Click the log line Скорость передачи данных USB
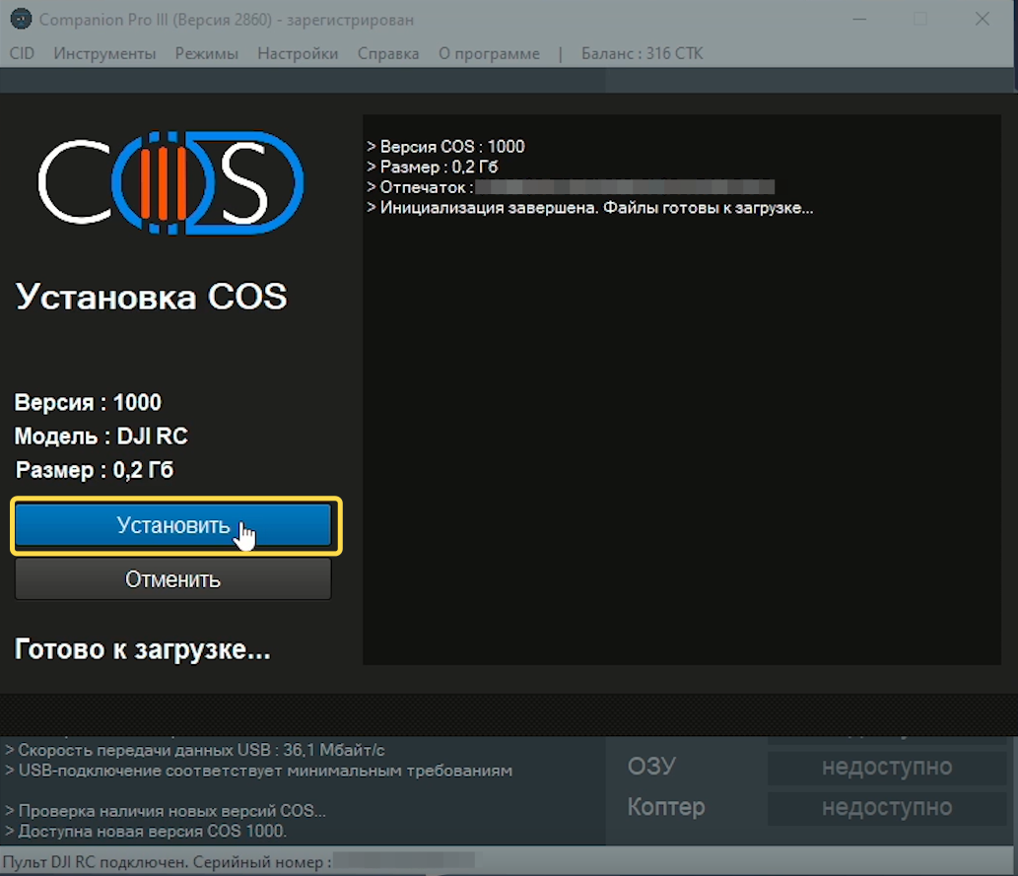1018x876 pixels. click(x=195, y=750)
